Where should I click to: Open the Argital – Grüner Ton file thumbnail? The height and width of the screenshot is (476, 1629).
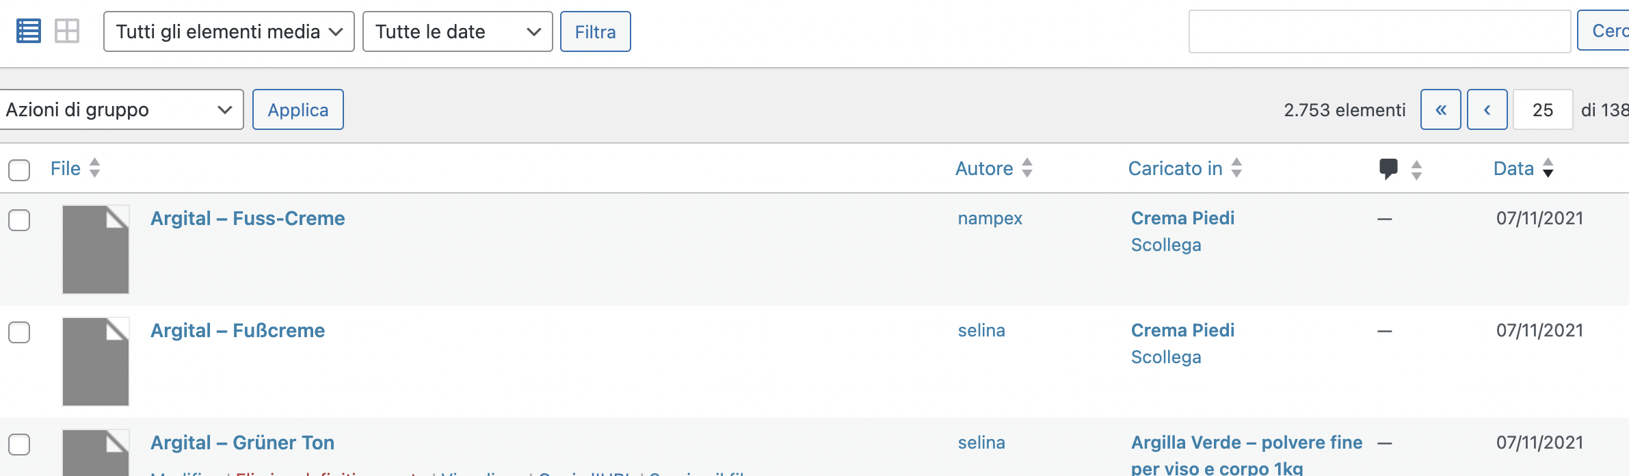pyautogui.click(x=96, y=453)
